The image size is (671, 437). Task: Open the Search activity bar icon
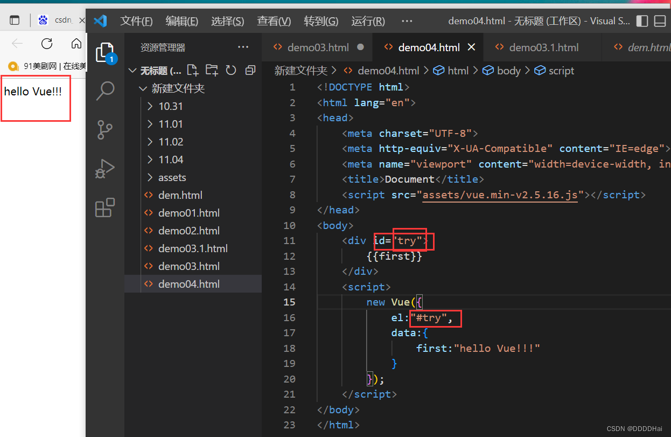105,91
